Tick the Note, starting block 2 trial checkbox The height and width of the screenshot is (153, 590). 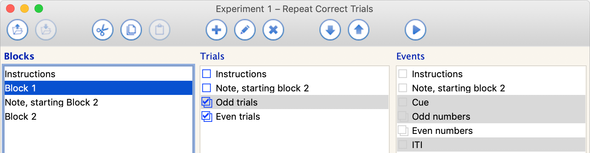pyautogui.click(x=206, y=88)
